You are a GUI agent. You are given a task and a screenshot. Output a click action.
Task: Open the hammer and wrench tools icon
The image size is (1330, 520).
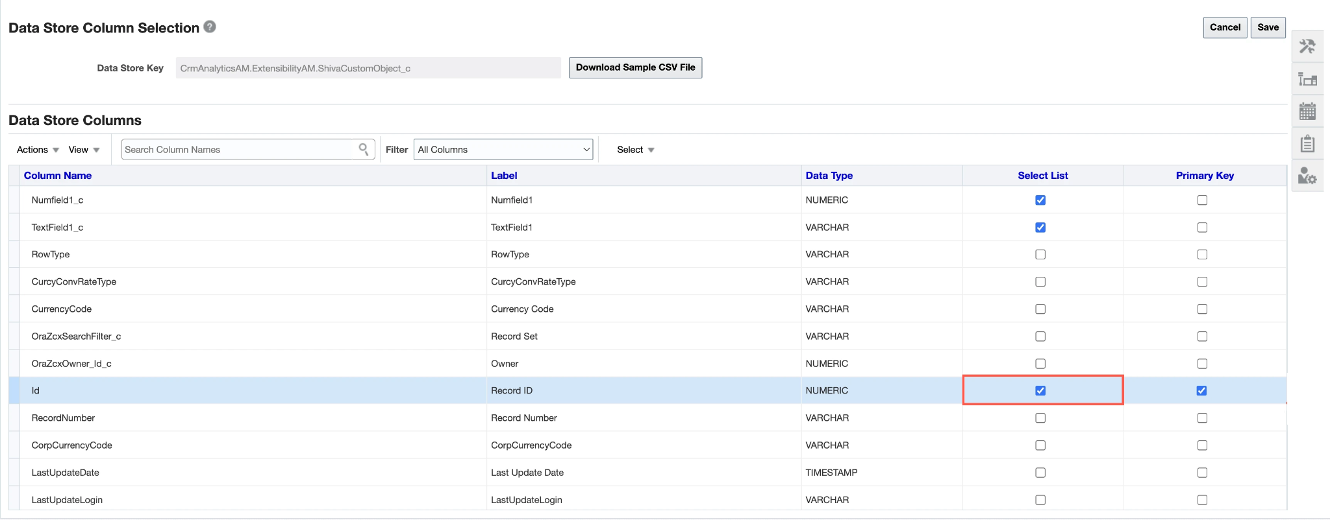pos(1307,46)
